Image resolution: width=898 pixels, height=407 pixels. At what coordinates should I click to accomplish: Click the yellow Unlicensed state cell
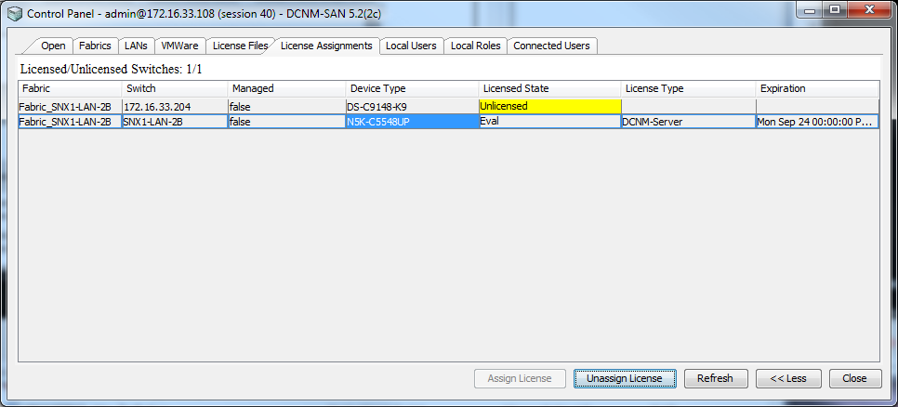click(x=550, y=107)
